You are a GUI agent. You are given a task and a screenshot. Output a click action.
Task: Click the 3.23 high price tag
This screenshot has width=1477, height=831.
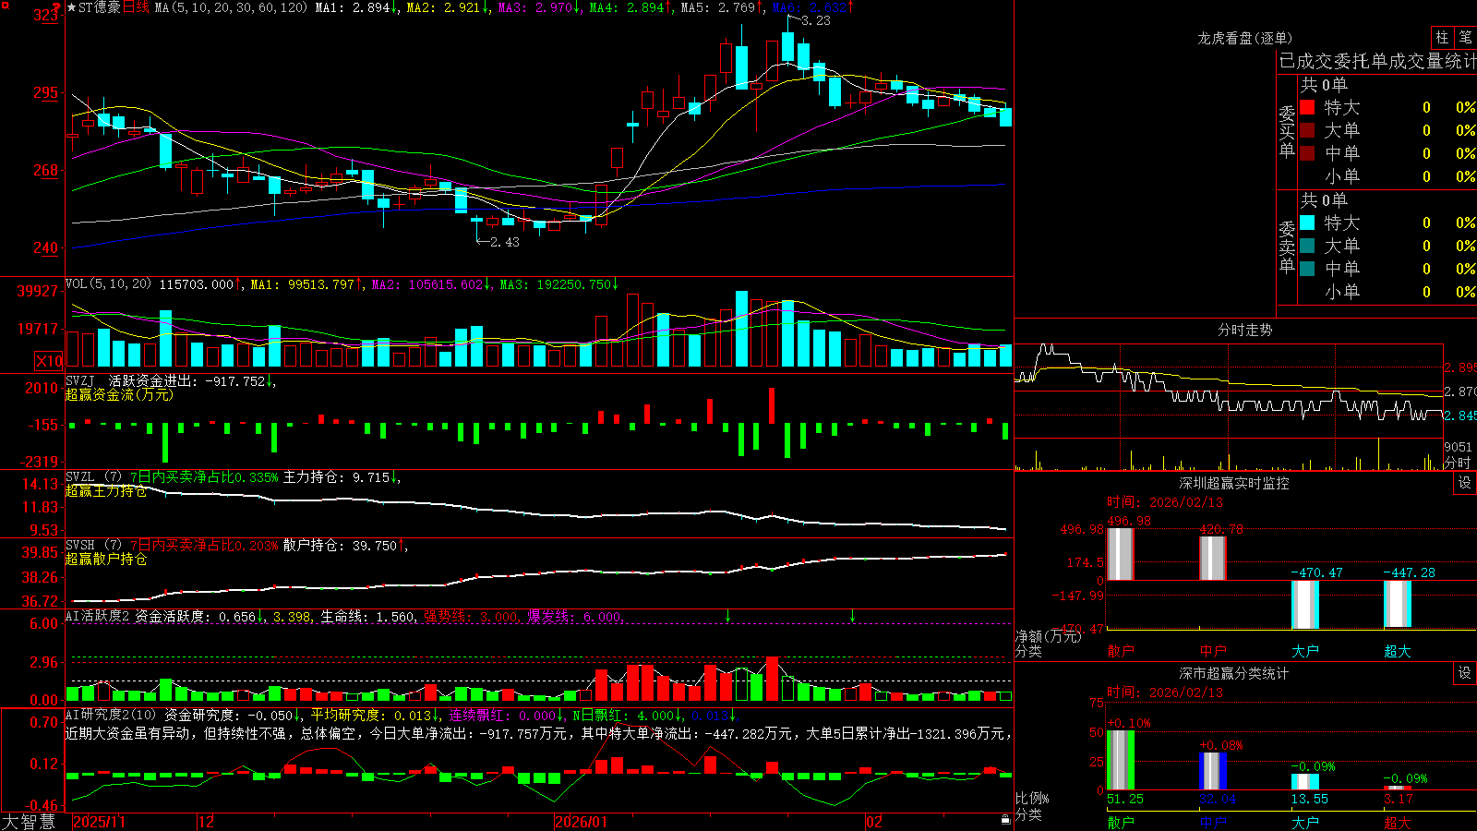[815, 20]
